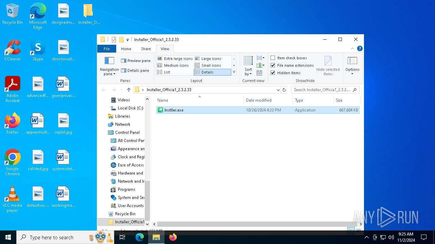Switch to the Share tab

146,49
